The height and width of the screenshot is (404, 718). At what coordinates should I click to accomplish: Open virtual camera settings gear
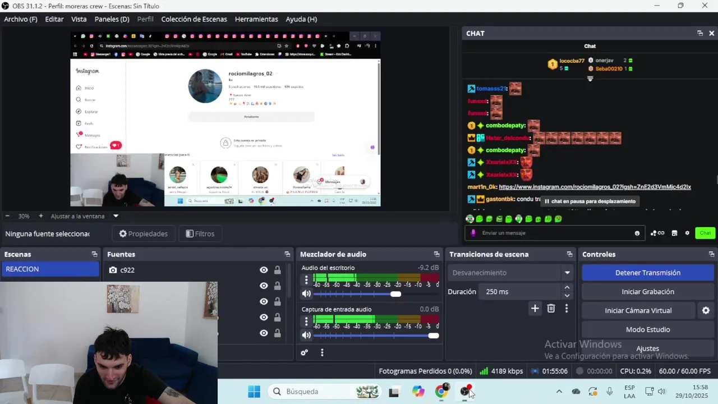pyautogui.click(x=706, y=310)
